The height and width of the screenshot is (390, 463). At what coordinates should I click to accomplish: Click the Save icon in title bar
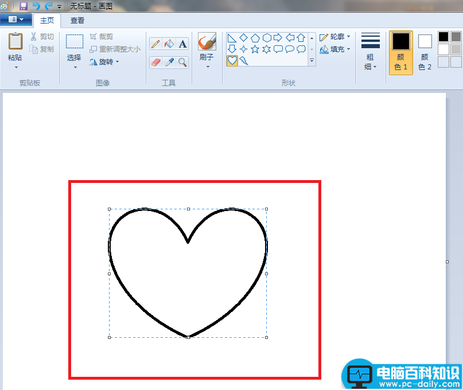click(24, 6)
